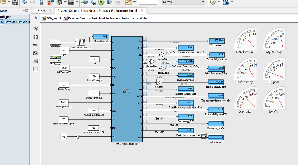Image resolution: width=298 pixels, height=165 pixels.
Task: Go up to parent system arrow
Action: coord(41,2)
